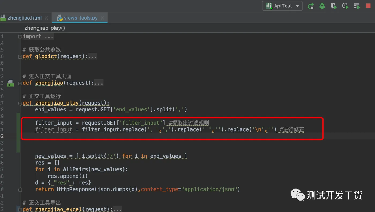This screenshot has height=212, width=375.
Task: Click the zhengjiao_play function name
Action: click(x=57, y=103)
